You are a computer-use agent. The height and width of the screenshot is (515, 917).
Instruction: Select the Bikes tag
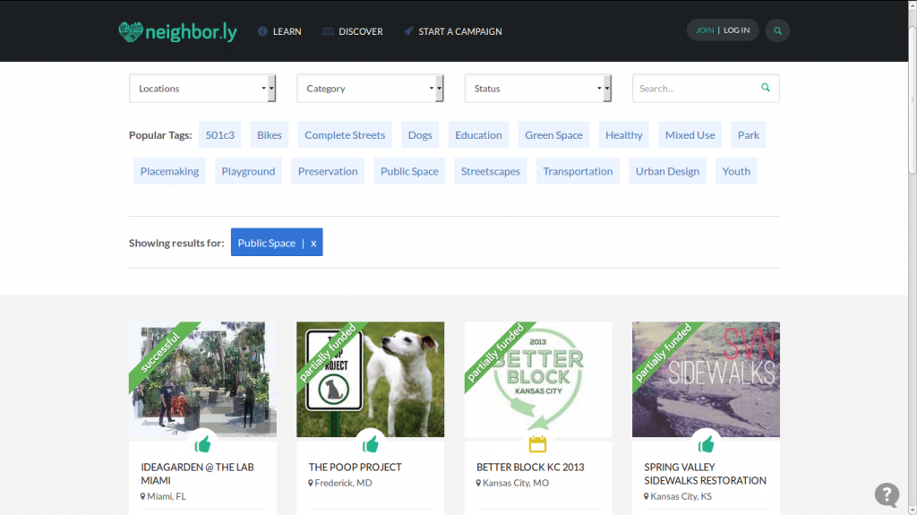[270, 135]
